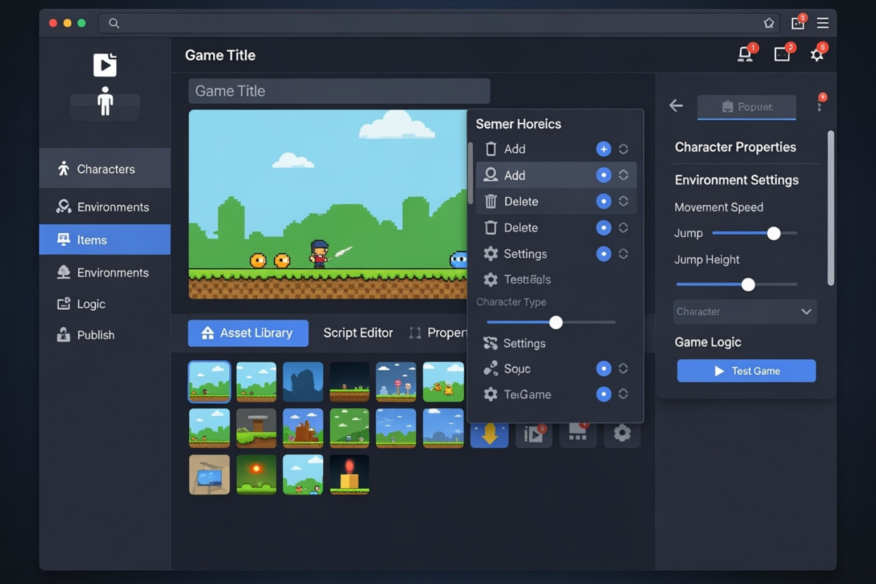Click the notification bell icon in header
Image resolution: width=876 pixels, height=584 pixels.
pos(745,54)
